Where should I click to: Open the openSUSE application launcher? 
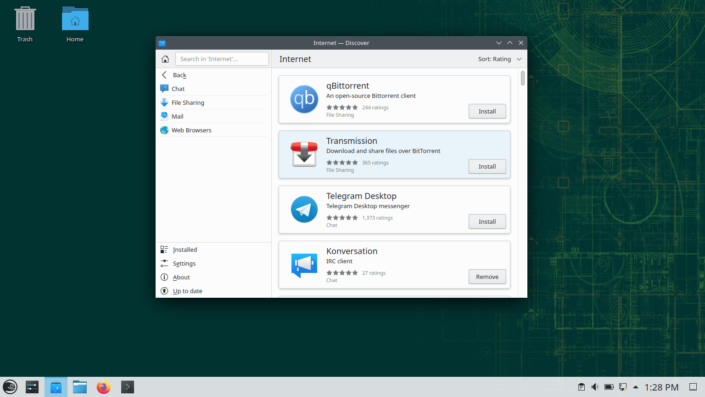tap(10, 387)
